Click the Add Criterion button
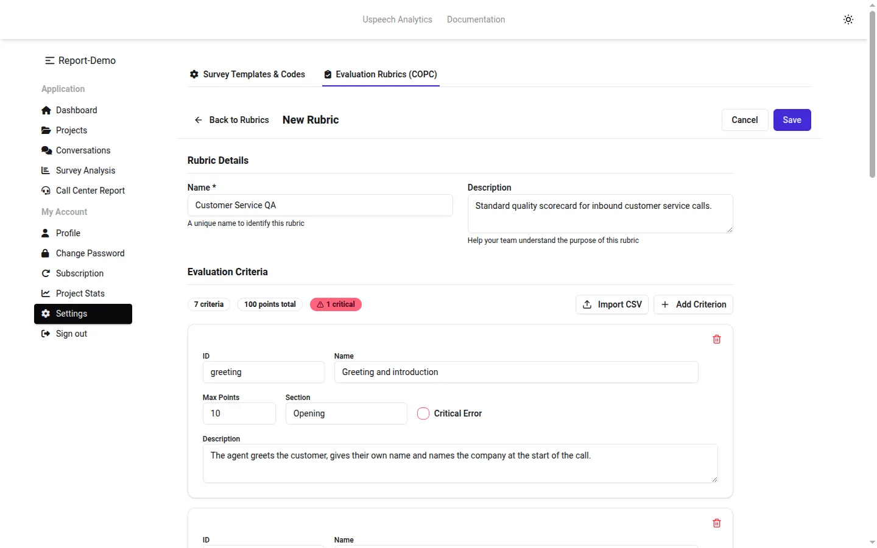 tap(693, 304)
